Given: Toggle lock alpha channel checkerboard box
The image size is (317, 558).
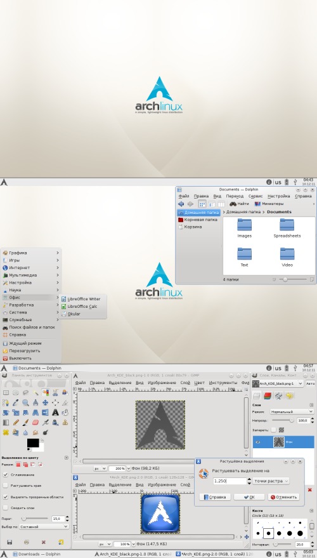Looking at the screenshot, I should (281, 430).
